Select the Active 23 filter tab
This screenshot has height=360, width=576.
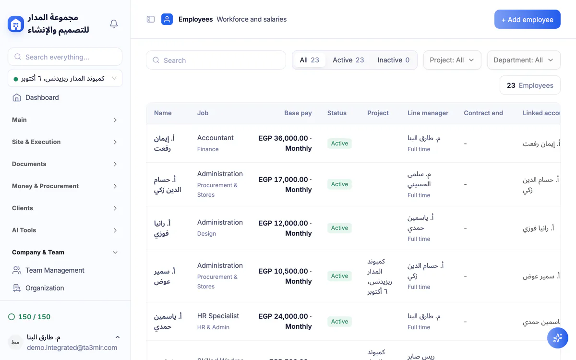tap(348, 60)
